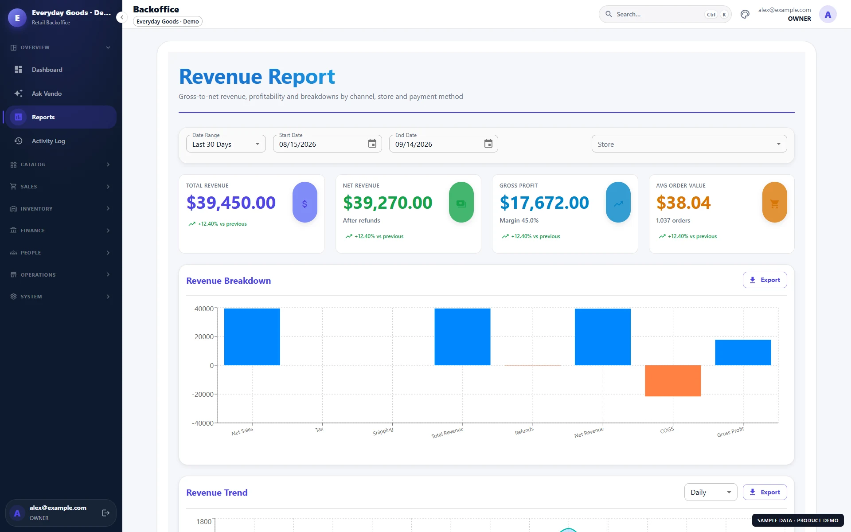Click the End Date field 09/14/2026

coord(443,144)
